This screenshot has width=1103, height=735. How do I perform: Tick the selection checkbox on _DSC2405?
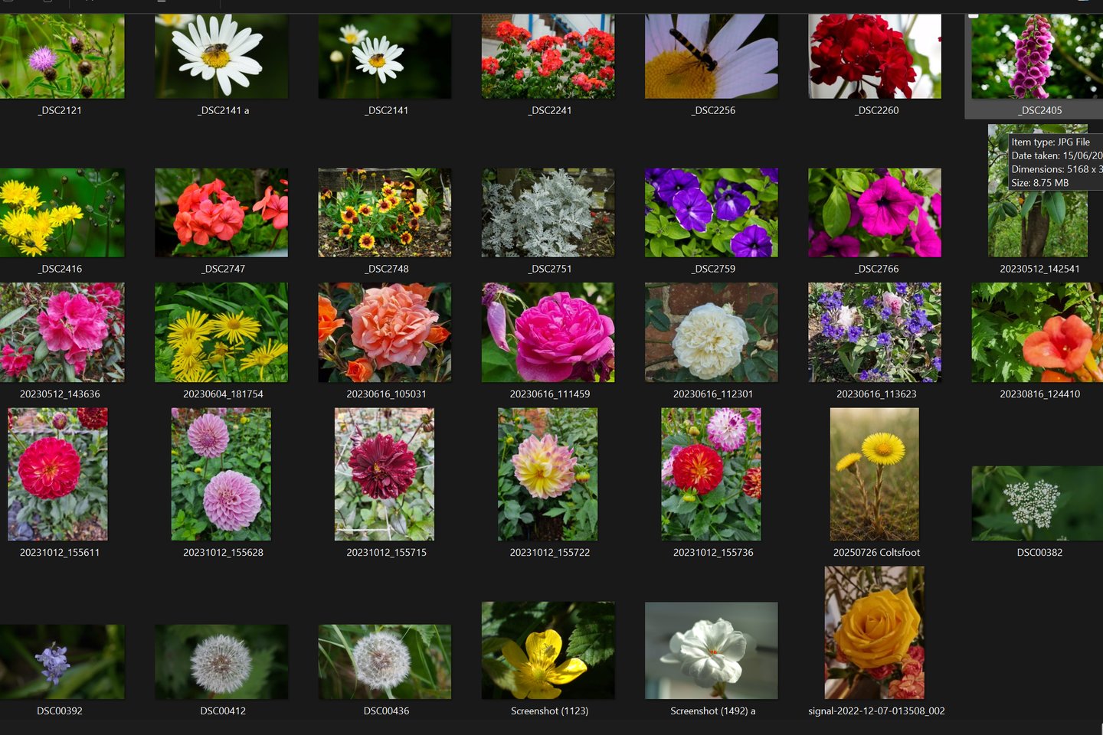point(973,15)
